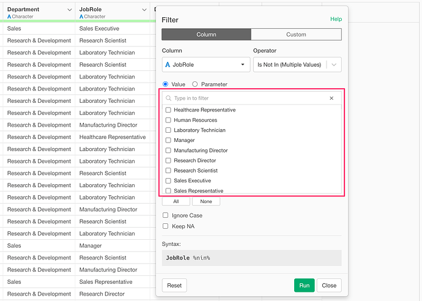Enable the Keep NA option
Image resolution: width=422 pixels, height=301 pixels.
coord(166,226)
